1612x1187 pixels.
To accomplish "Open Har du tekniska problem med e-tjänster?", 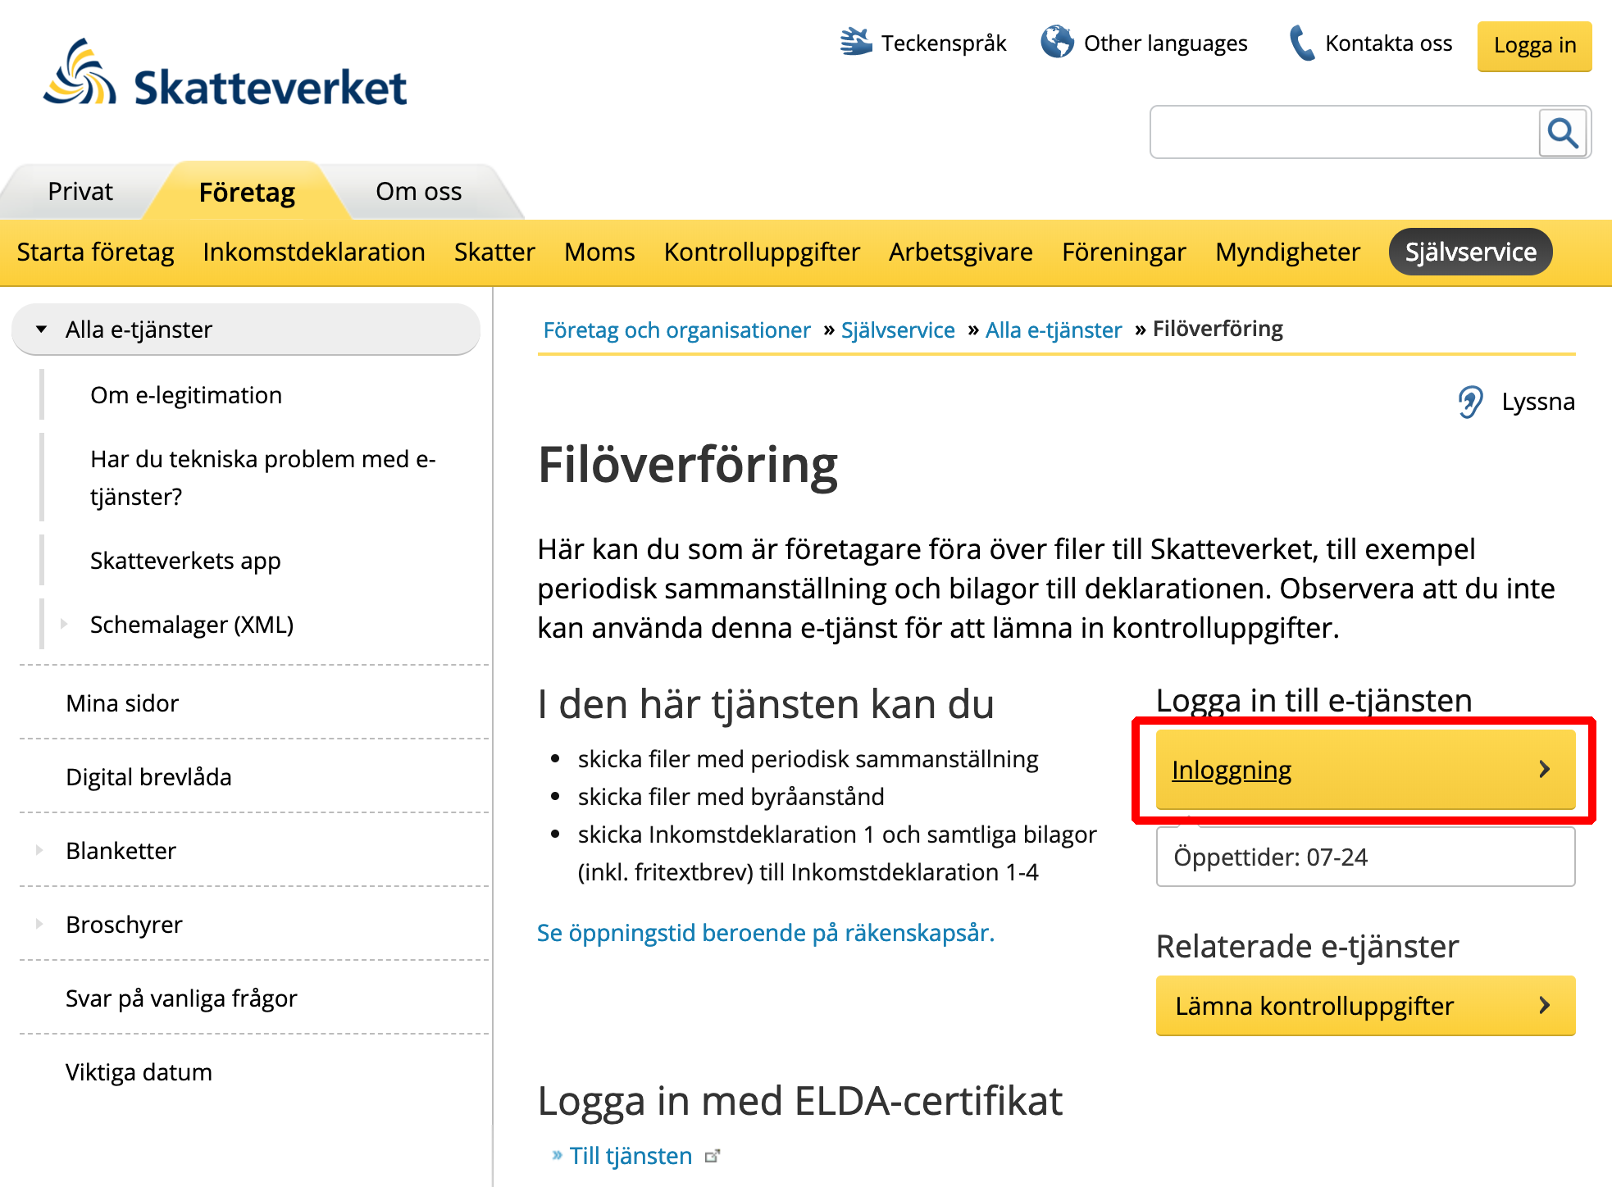I will [x=262, y=478].
